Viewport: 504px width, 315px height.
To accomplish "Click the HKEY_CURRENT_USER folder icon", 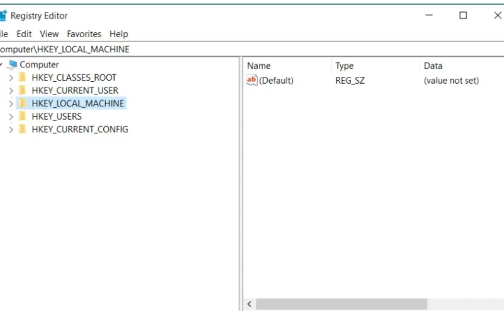I will pos(22,90).
